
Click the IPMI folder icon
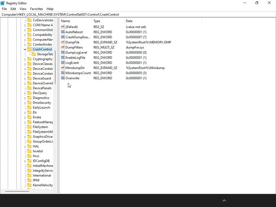tap(29, 180)
